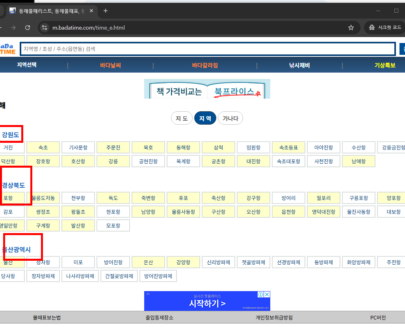Select 기사문항 location button
This screenshot has width=405, height=327.
[x=78, y=148]
